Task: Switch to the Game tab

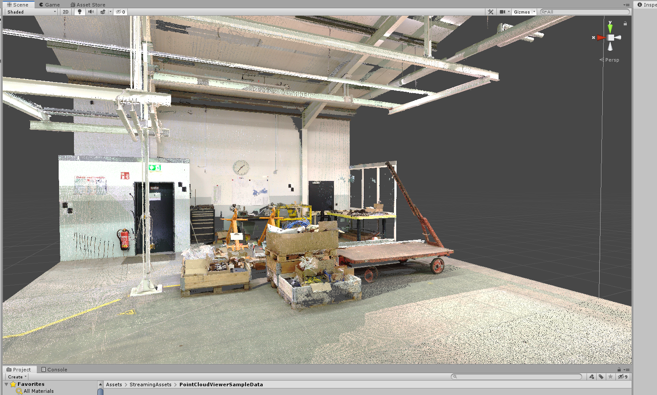Action: tap(49, 4)
